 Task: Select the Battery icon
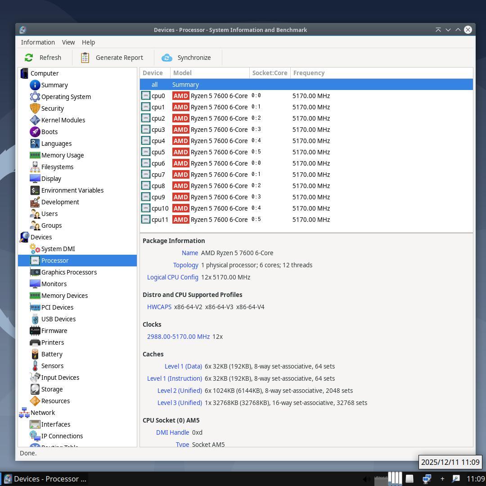coord(35,354)
